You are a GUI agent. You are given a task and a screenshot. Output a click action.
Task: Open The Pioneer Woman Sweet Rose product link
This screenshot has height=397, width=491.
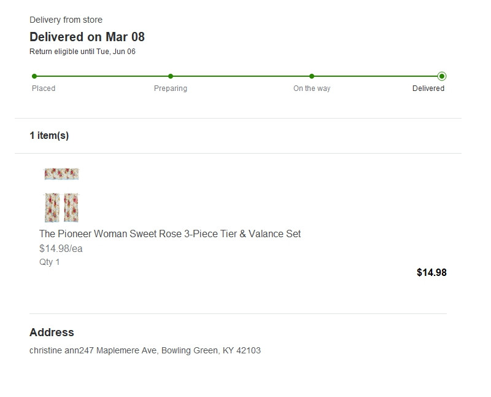click(170, 234)
